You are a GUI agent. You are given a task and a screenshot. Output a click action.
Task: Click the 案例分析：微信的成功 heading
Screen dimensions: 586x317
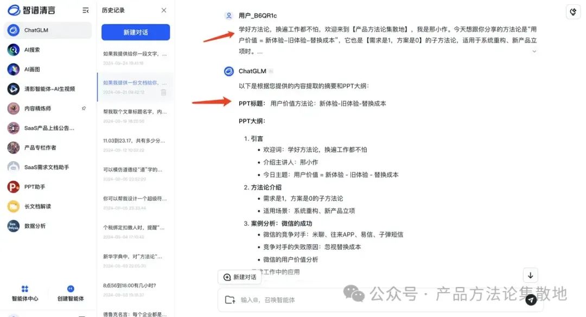[282, 224]
